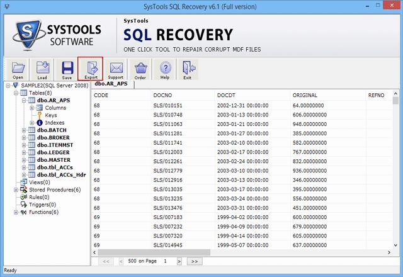Expand the Stored Procedures(6) node
This screenshot has width=403, height=277.
tap(15, 189)
